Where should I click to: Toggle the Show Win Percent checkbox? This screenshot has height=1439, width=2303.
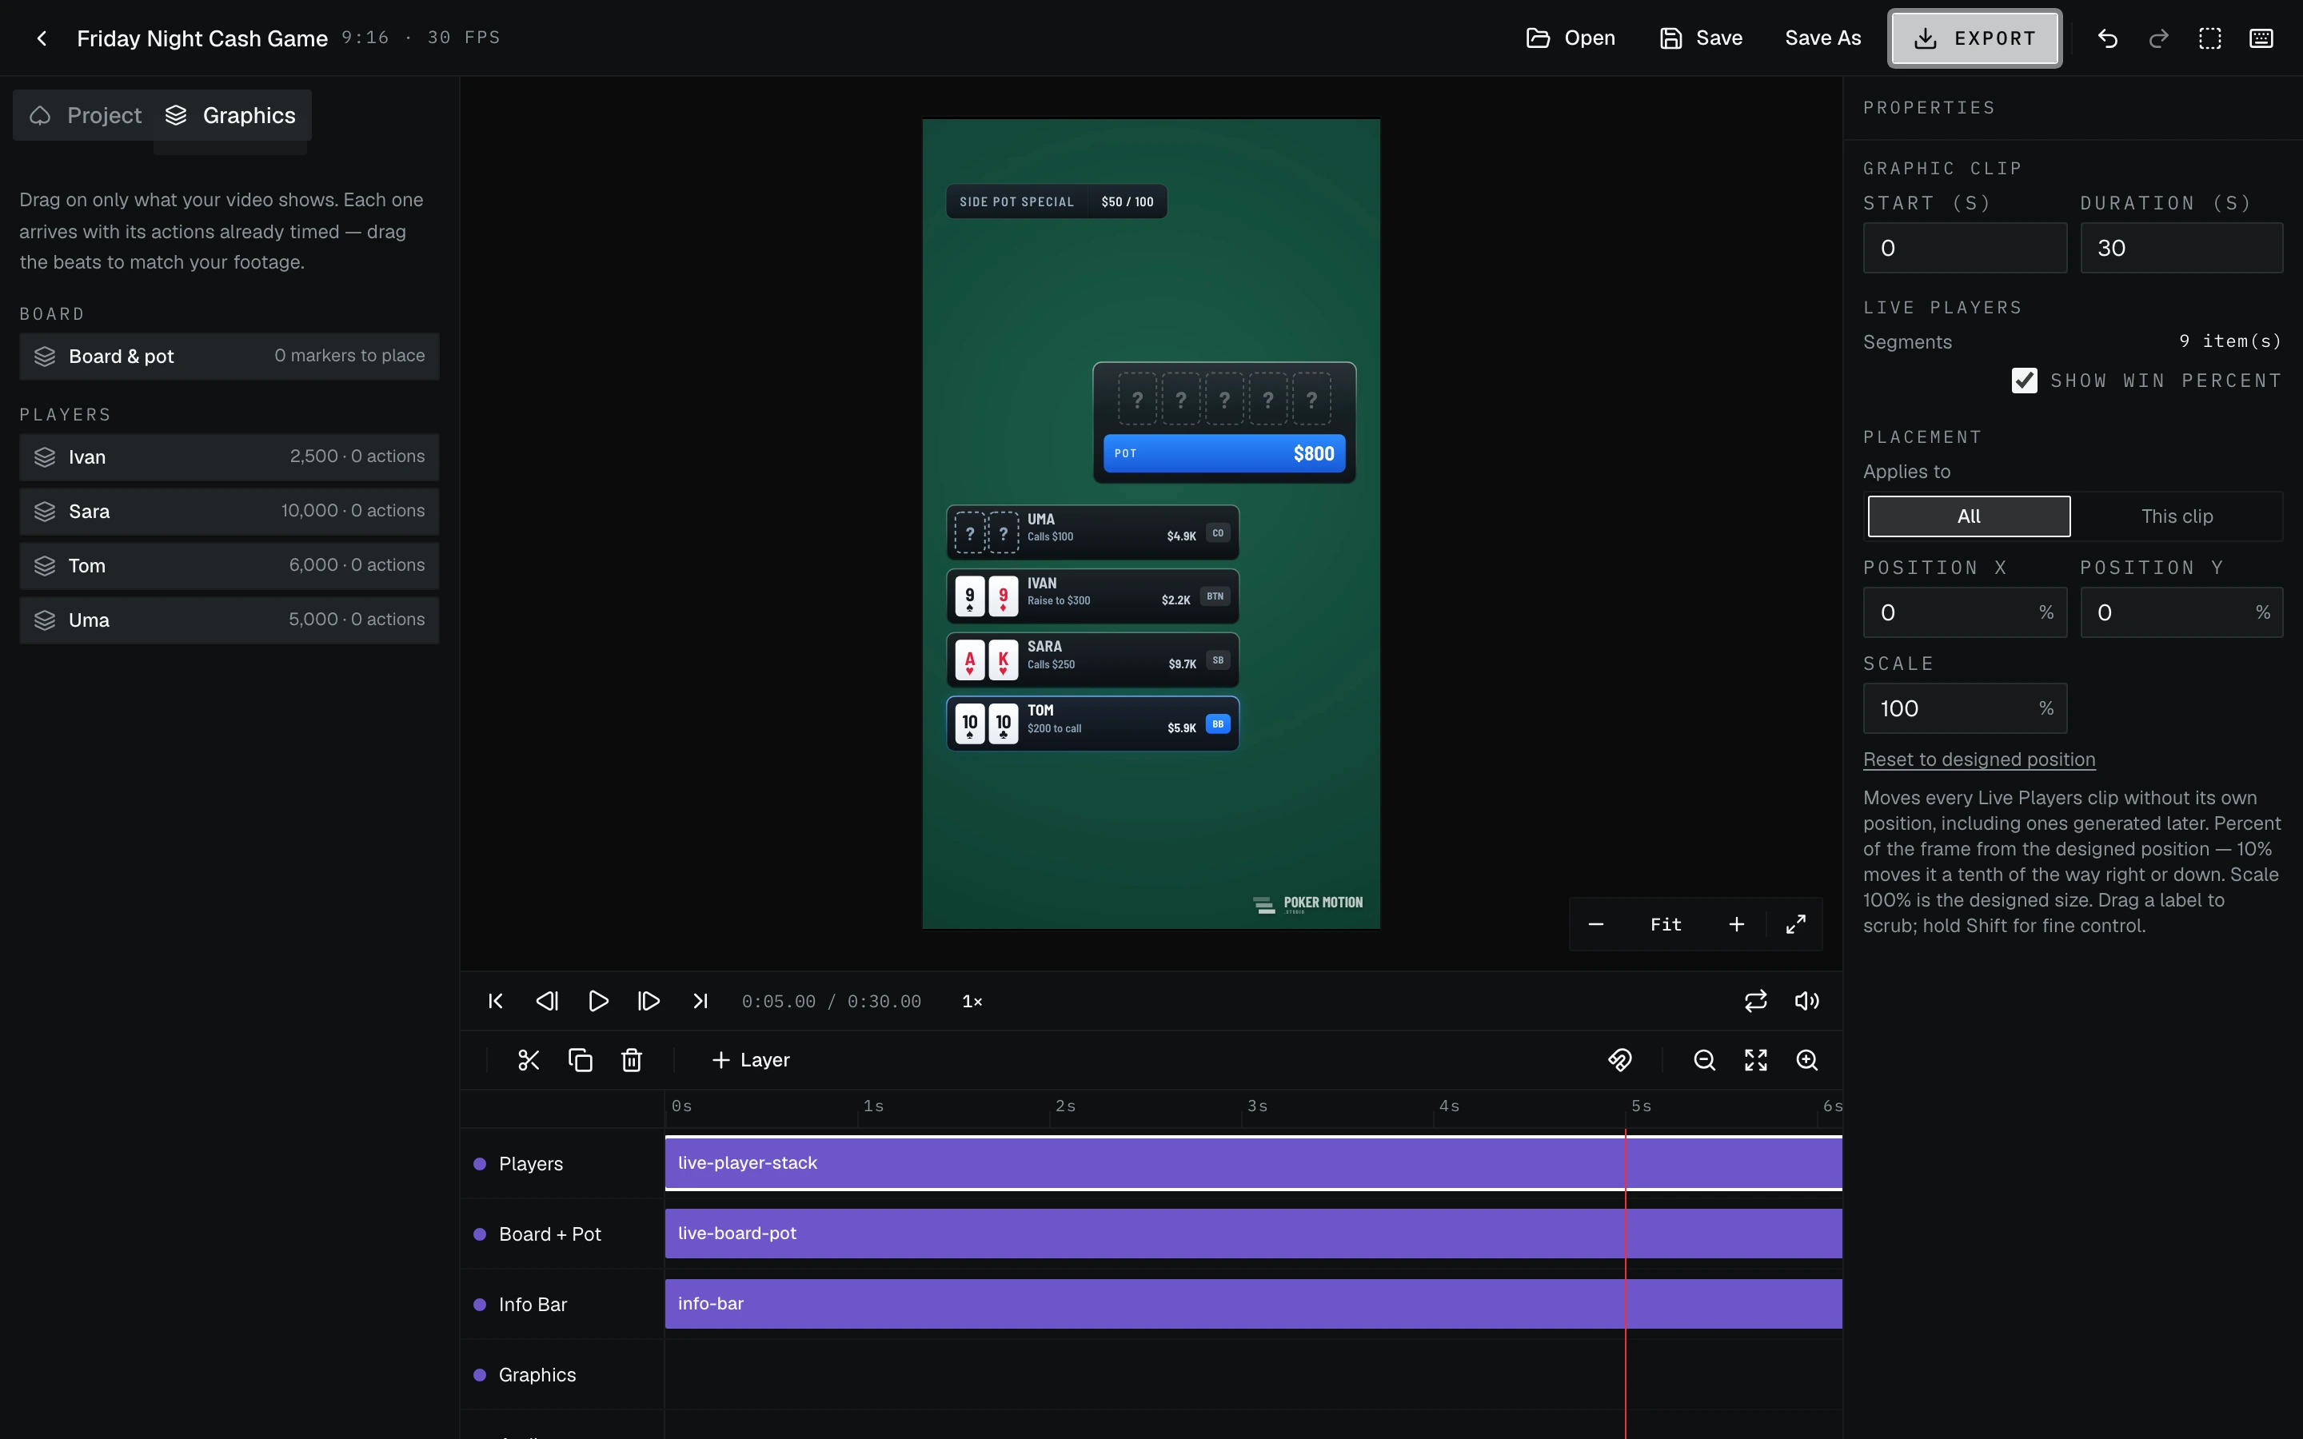pyautogui.click(x=2024, y=381)
